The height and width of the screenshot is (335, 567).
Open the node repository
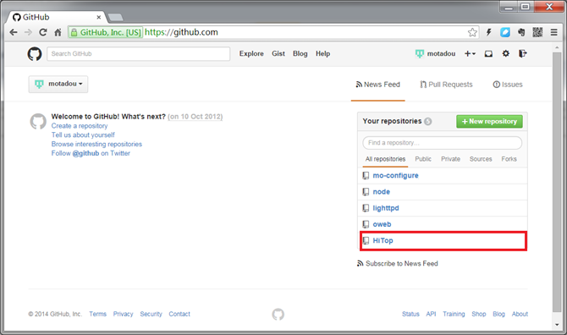coord(381,192)
